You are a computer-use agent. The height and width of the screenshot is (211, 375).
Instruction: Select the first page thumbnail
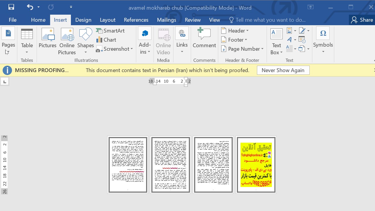[128, 165]
